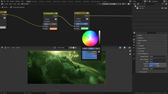168x94 pixels.
Task: Open the Look dropdown
Action: click(x=158, y=62)
